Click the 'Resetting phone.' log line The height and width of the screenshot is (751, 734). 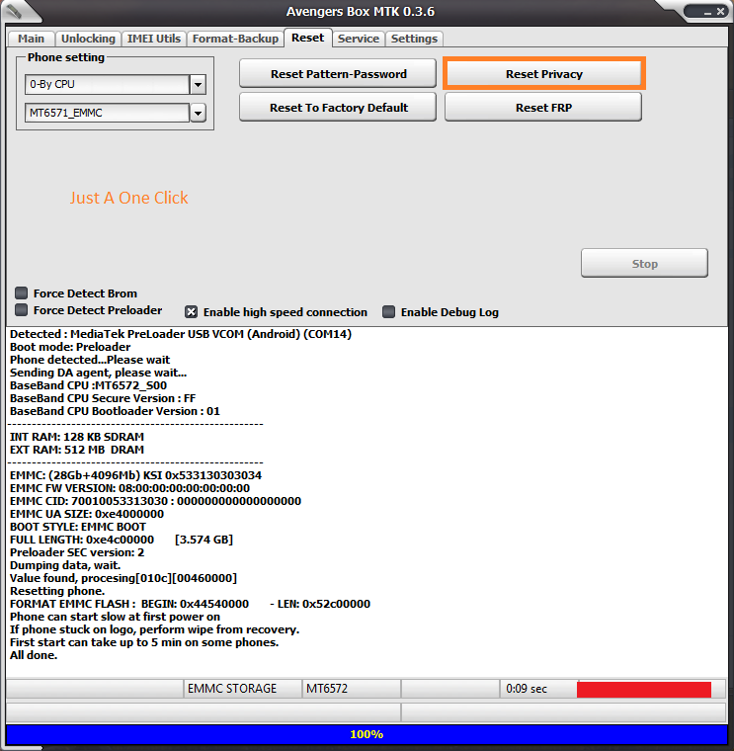pos(57,591)
